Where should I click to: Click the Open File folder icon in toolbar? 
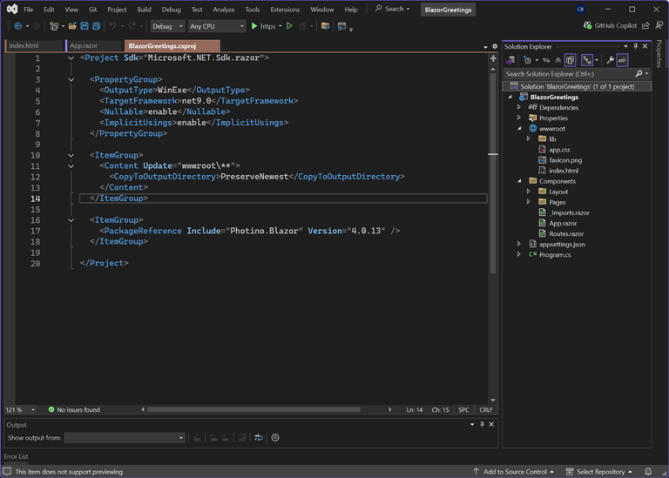click(72, 26)
